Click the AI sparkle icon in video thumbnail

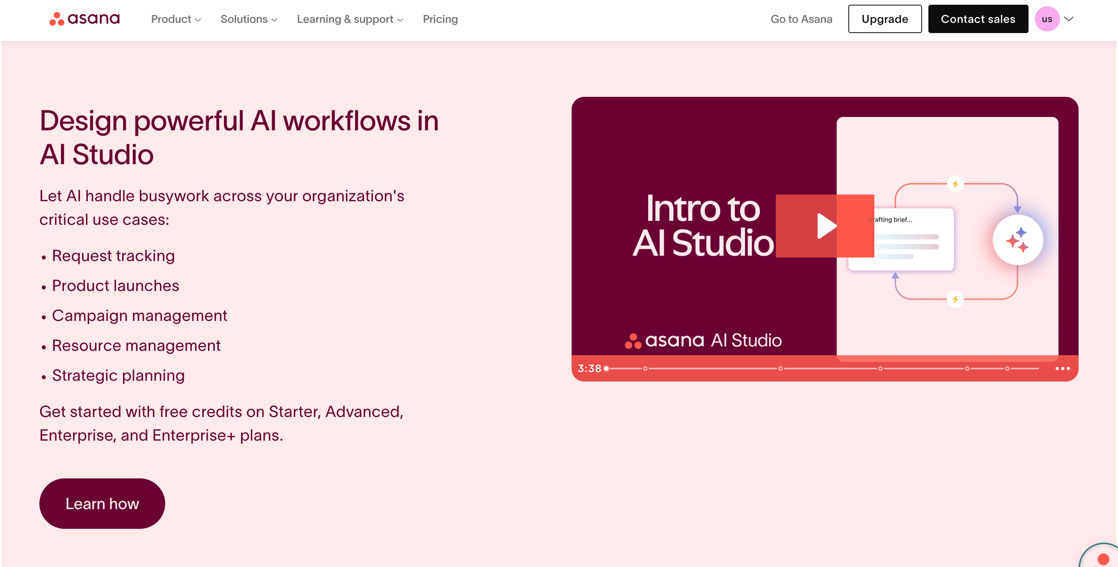click(x=1017, y=240)
